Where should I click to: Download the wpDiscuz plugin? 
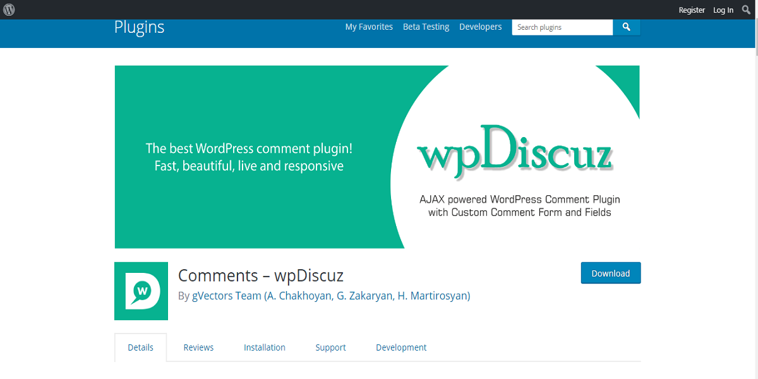point(611,274)
